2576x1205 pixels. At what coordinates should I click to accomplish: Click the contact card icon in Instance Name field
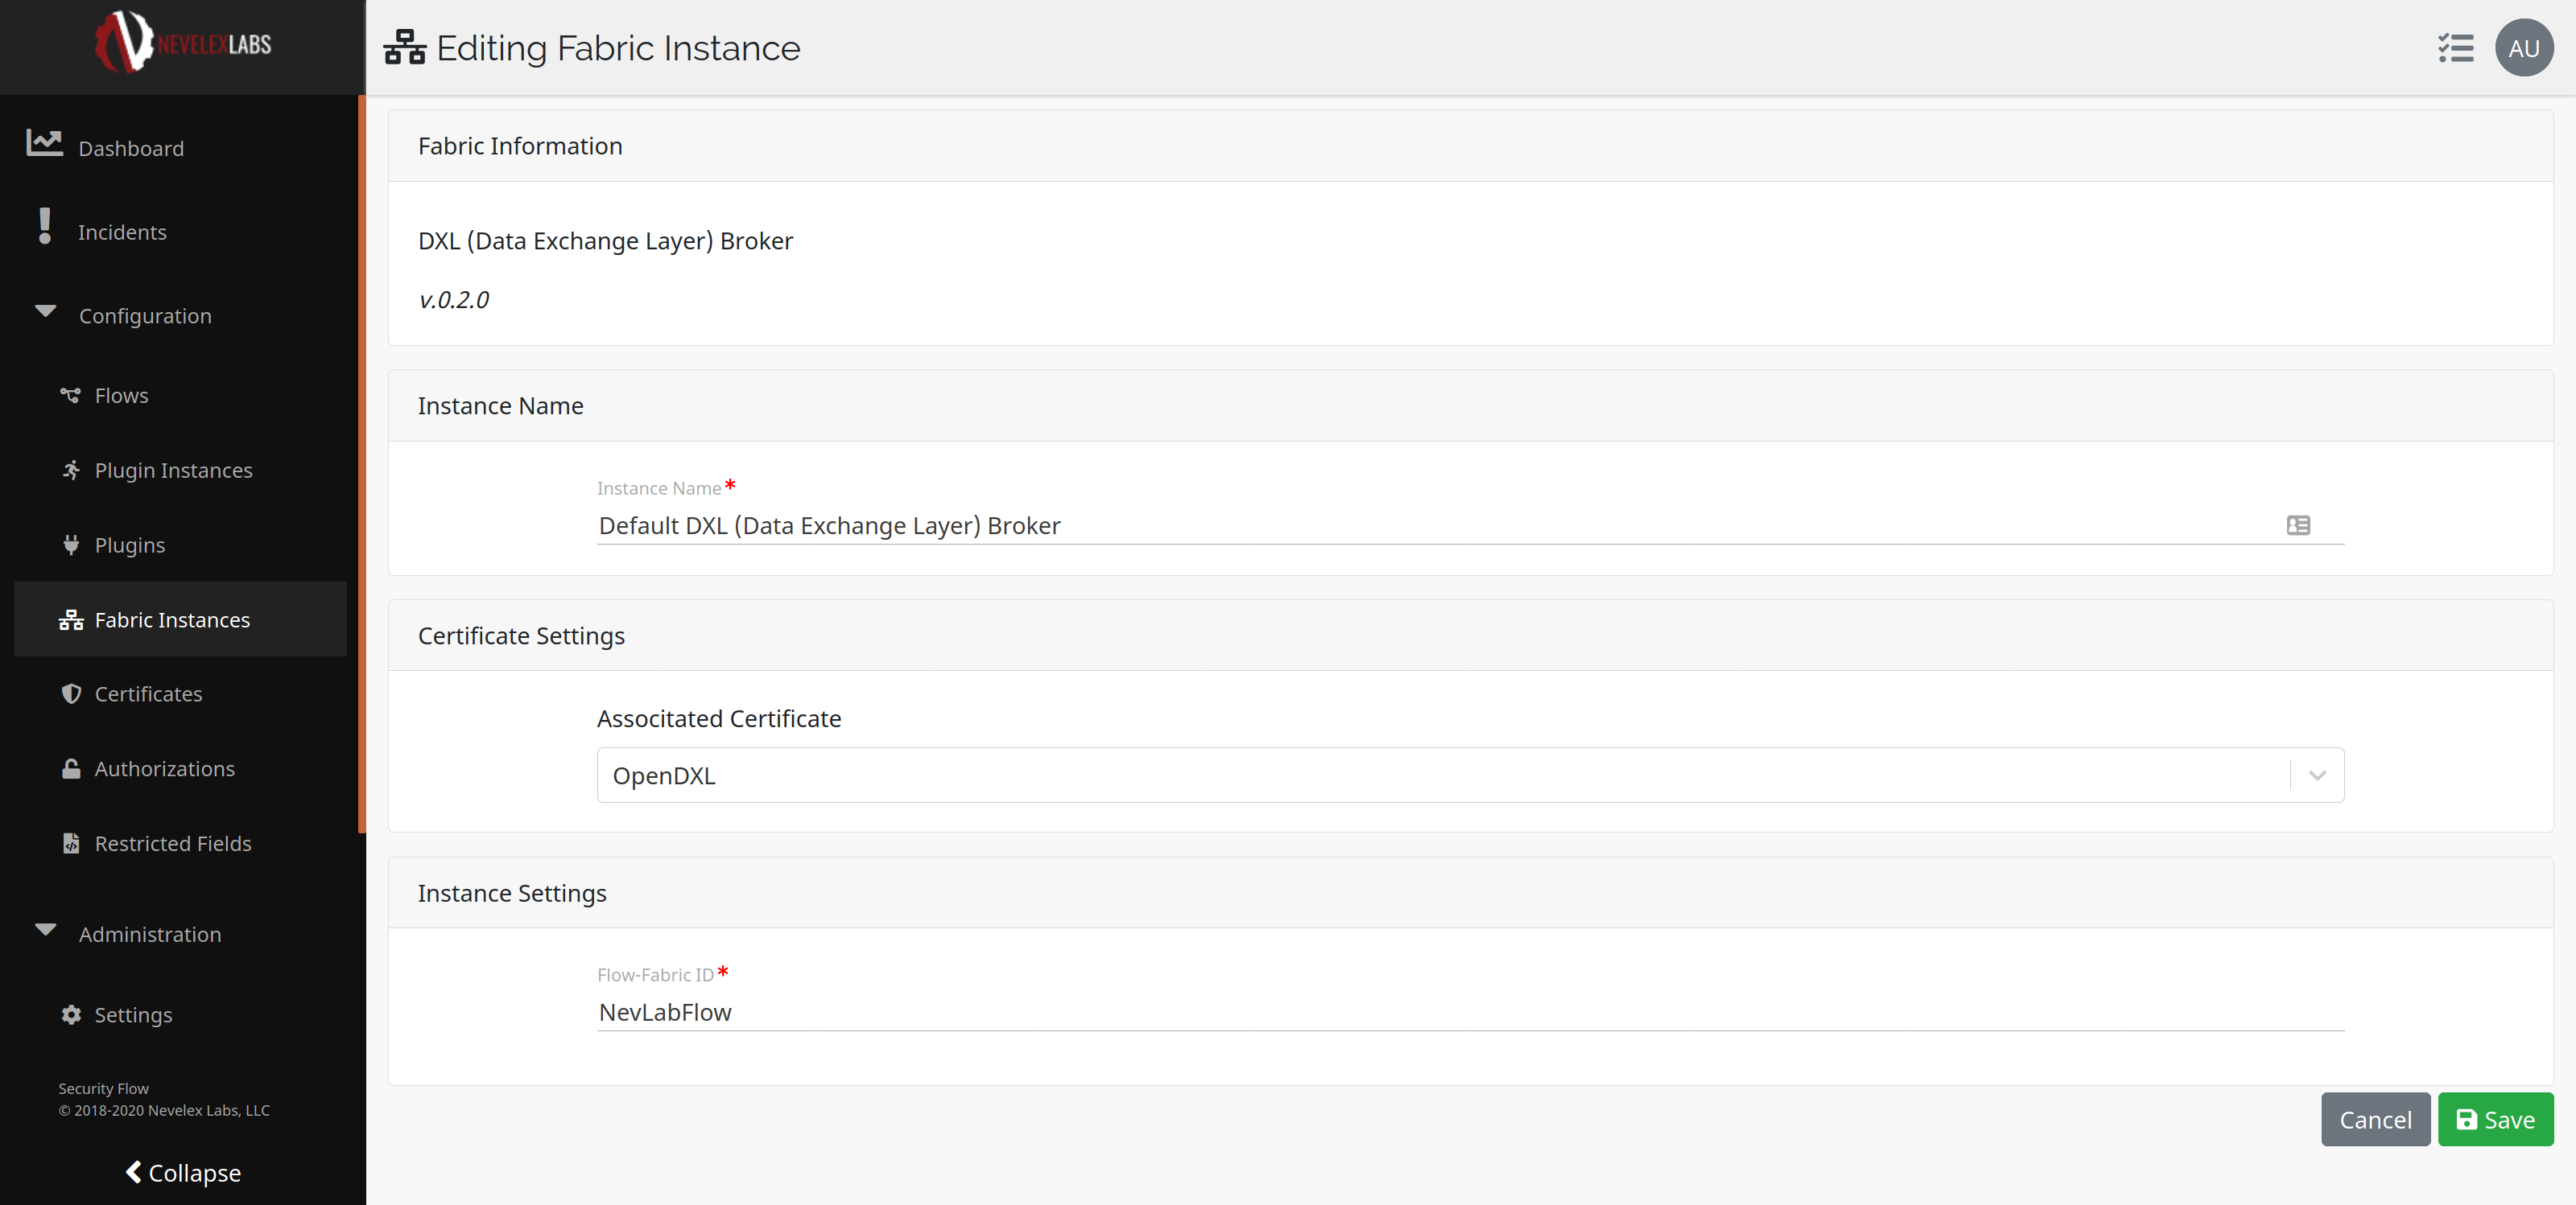(x=2297, y=525)
